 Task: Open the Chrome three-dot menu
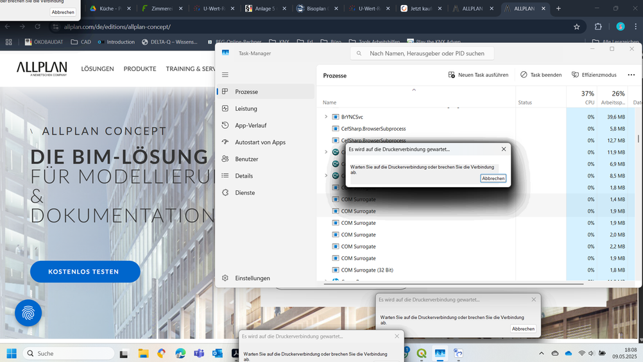[x=635, y=27]
